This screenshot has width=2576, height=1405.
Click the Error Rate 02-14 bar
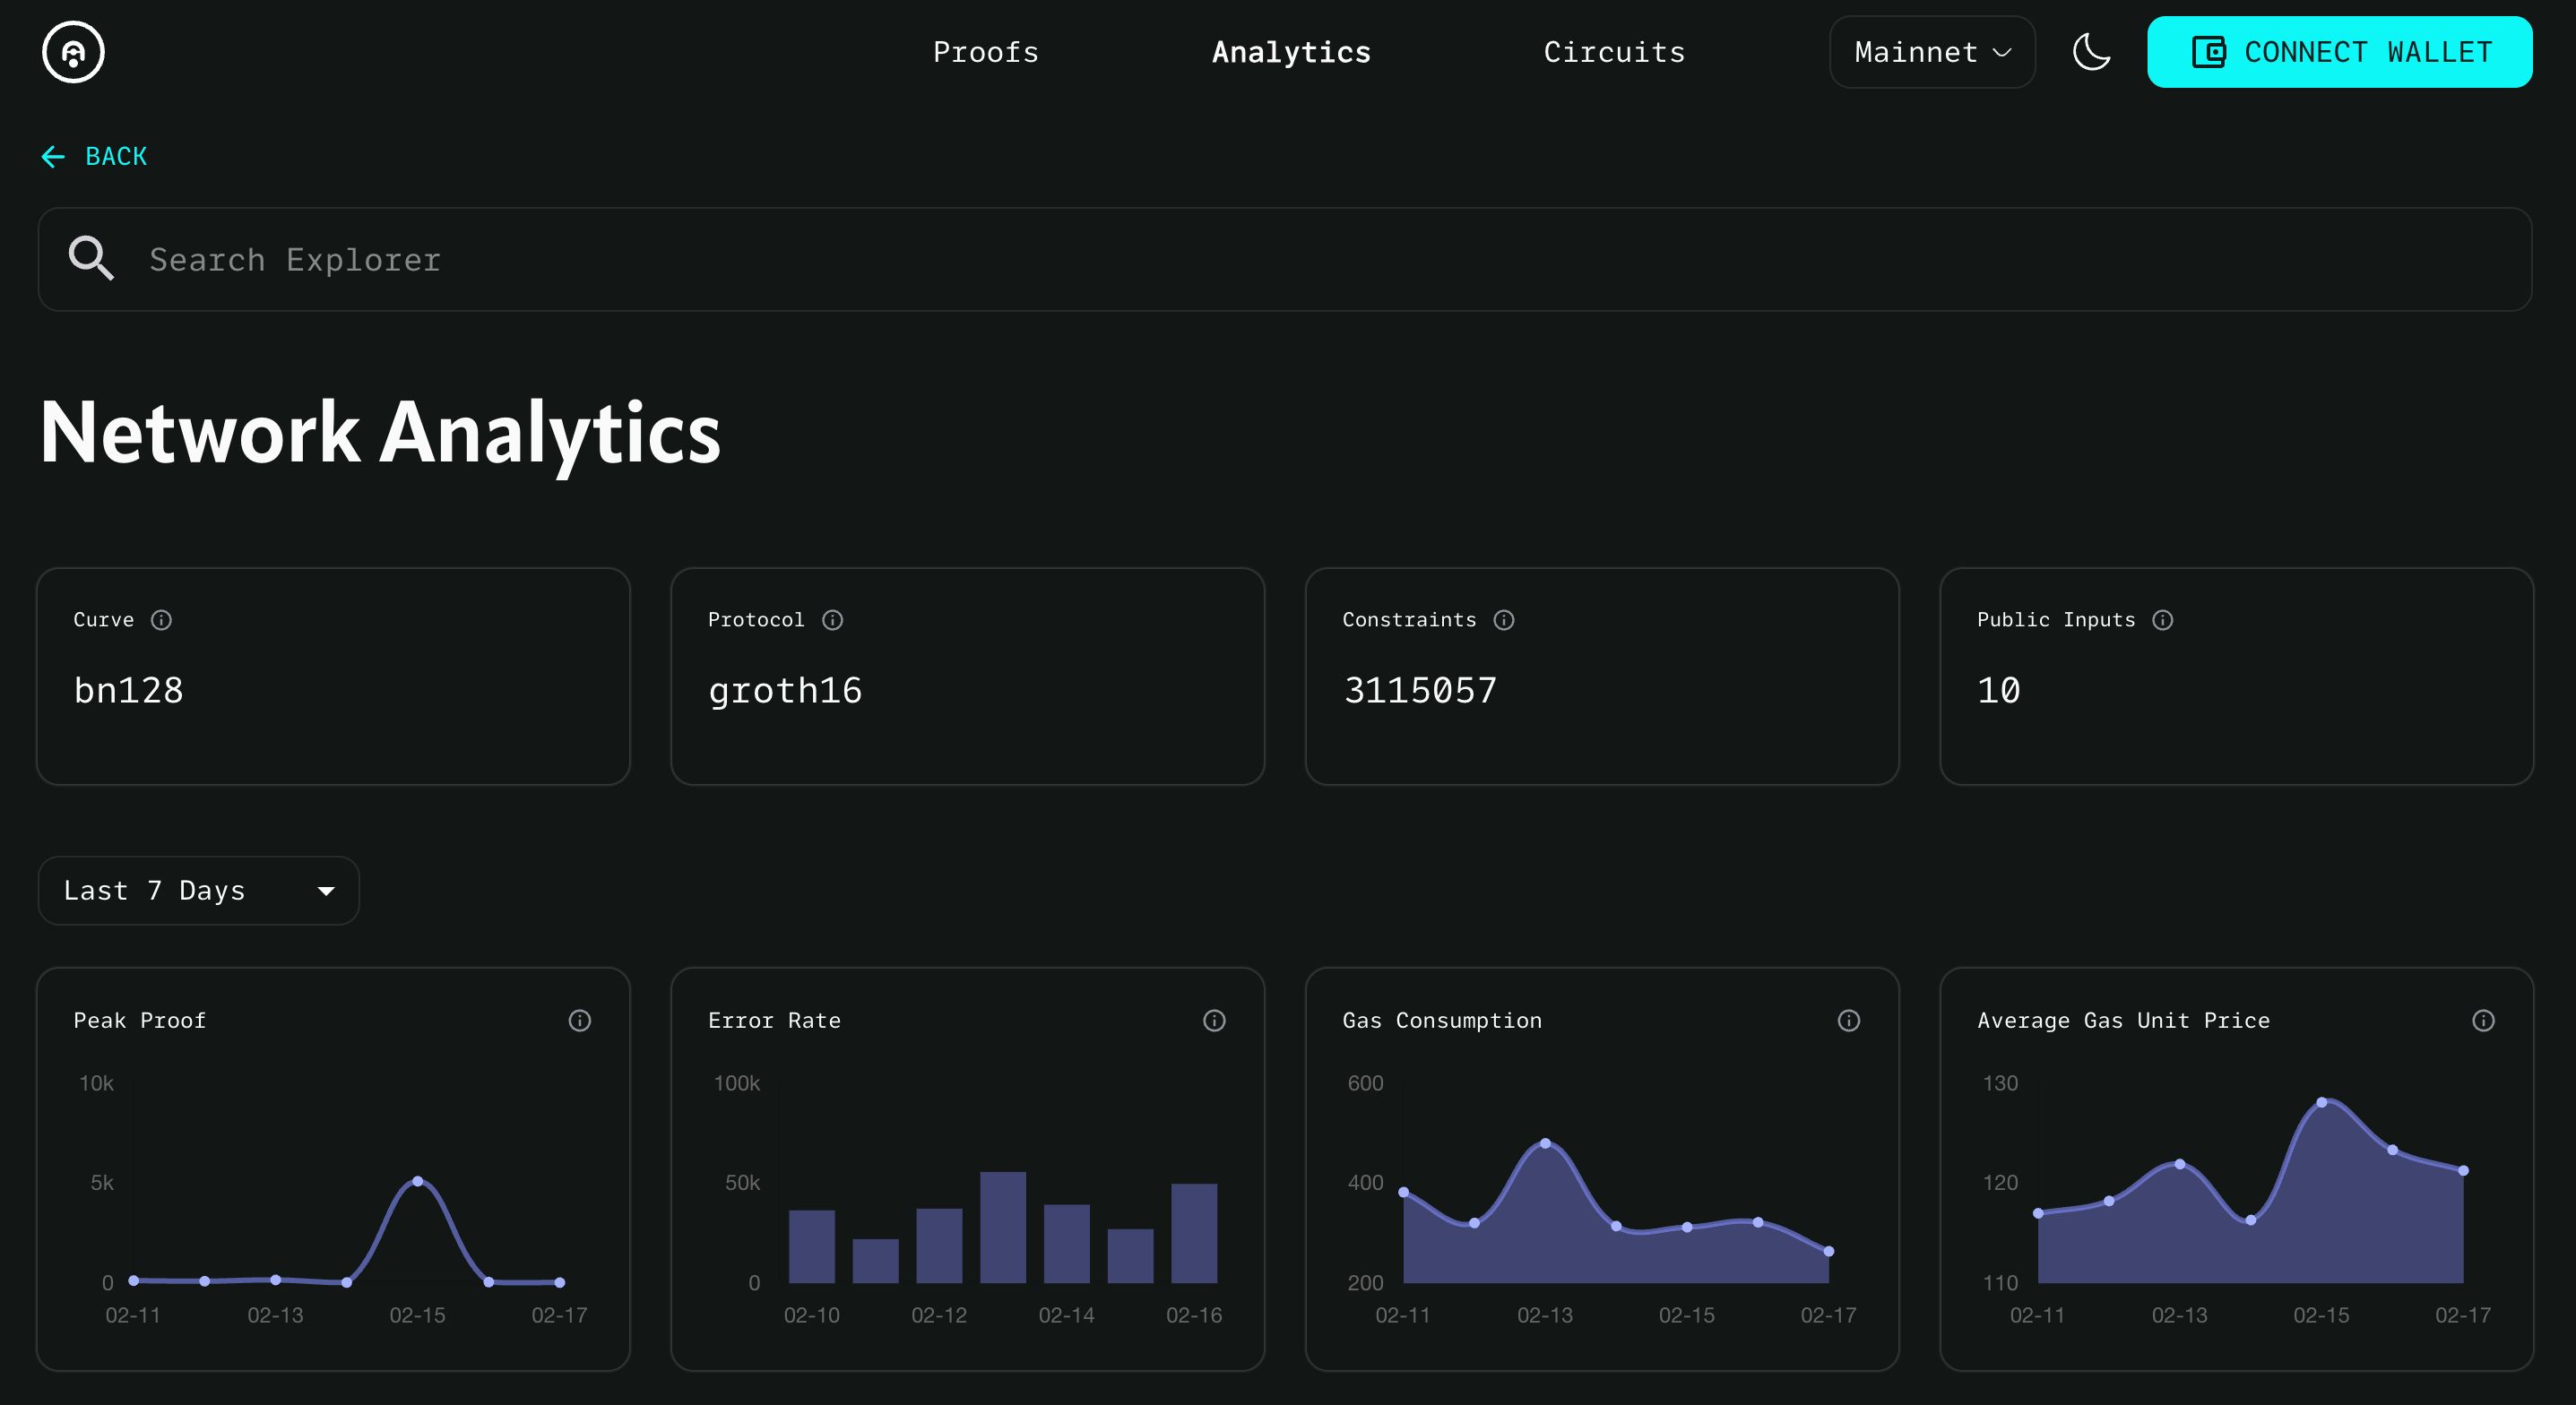point(1067,1244)
